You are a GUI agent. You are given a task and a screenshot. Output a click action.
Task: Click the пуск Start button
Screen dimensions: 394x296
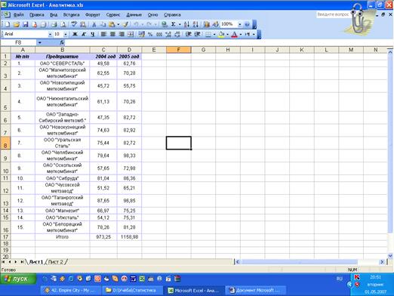[x=18, y=279]
